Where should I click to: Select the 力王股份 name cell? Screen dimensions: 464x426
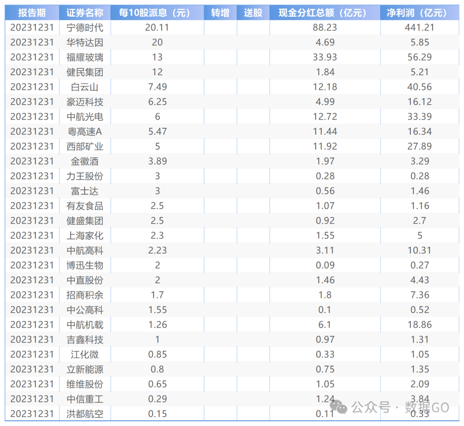pos(85,176)
